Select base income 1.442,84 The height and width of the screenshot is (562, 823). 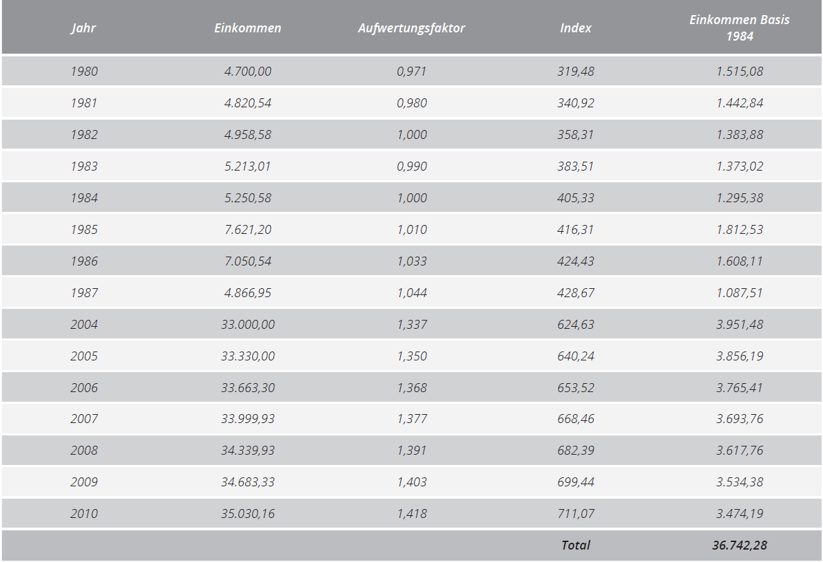point(740,102)
